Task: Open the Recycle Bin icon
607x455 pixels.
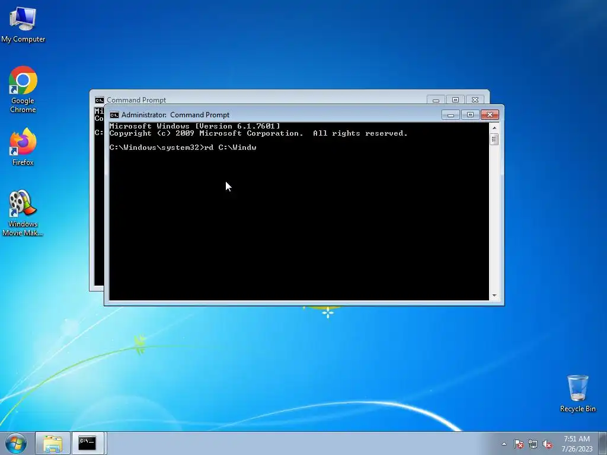Action: (577, 393)
